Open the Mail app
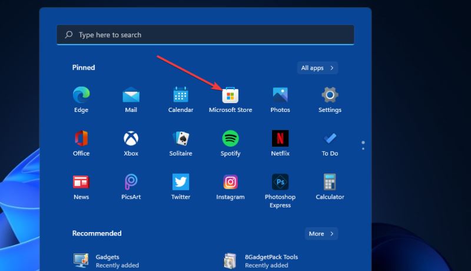This screenshot has height=271, width=471. (x=131, y=95)
